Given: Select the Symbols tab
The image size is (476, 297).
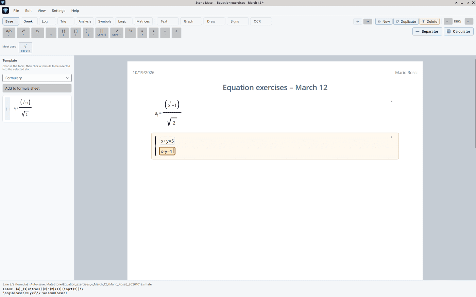Looking at the screenshot, I should pyautogui.click(x=105, y=21).
